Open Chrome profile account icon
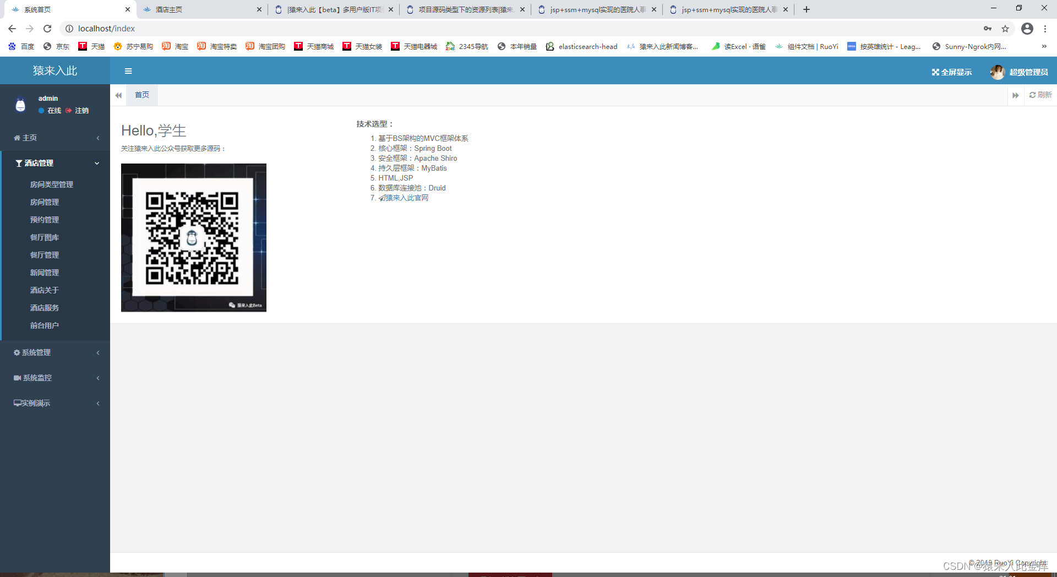This screenshot has width=1057, height=577. [1027, 29]
